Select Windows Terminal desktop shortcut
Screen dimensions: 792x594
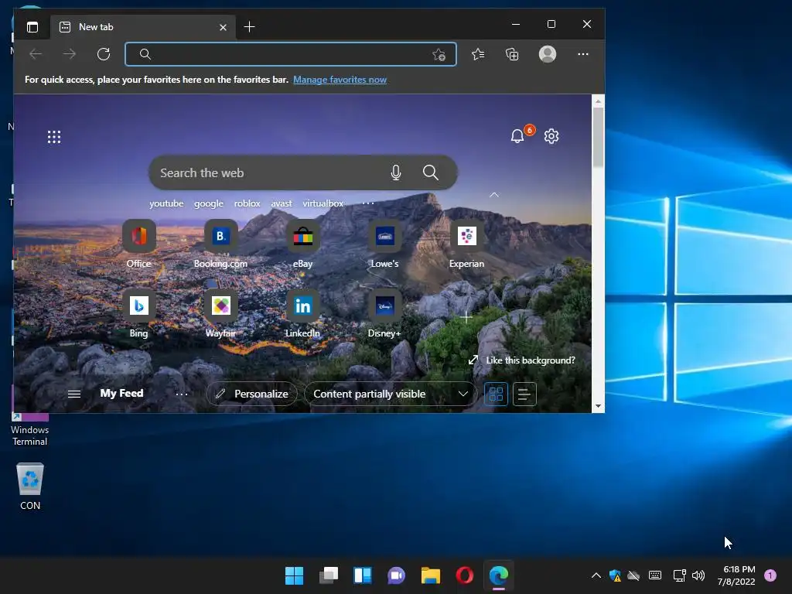pyautogui.click(x=30, y=429)
